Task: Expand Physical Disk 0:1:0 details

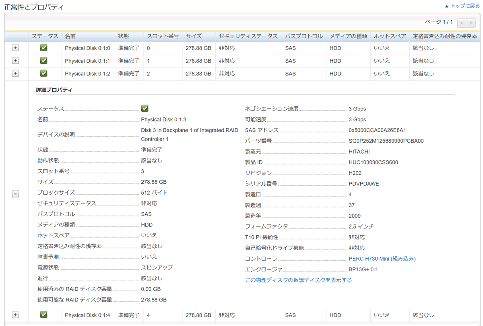Action: click(15, 48)
